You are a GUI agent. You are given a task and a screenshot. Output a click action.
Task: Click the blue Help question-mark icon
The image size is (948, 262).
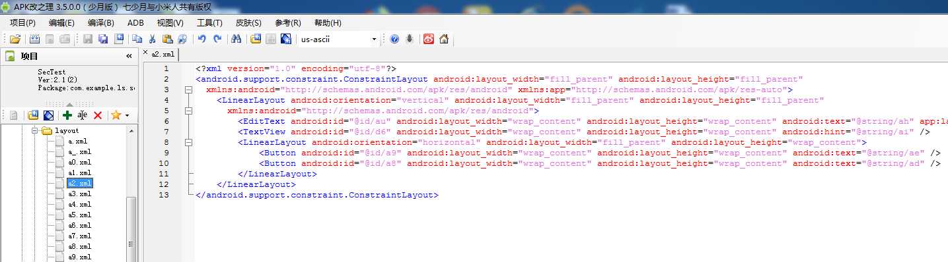coord(394,39)
